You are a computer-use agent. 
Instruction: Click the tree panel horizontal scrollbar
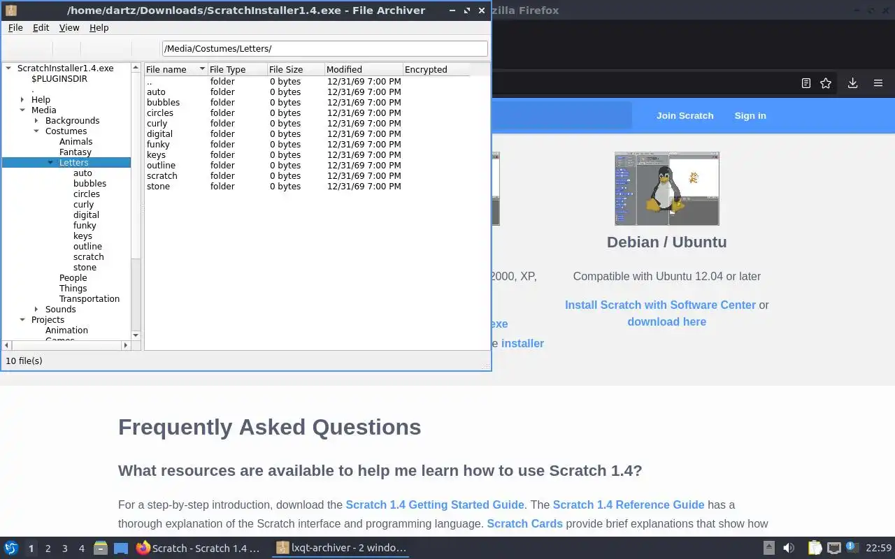click(66, 345)
